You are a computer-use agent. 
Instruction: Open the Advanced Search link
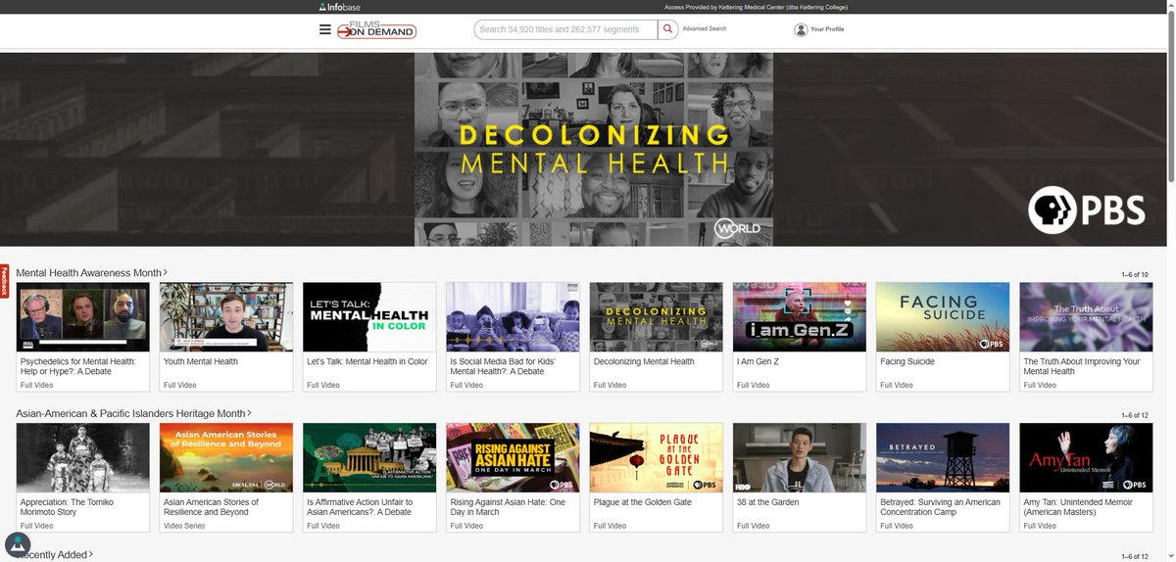[x=705, y=29]
